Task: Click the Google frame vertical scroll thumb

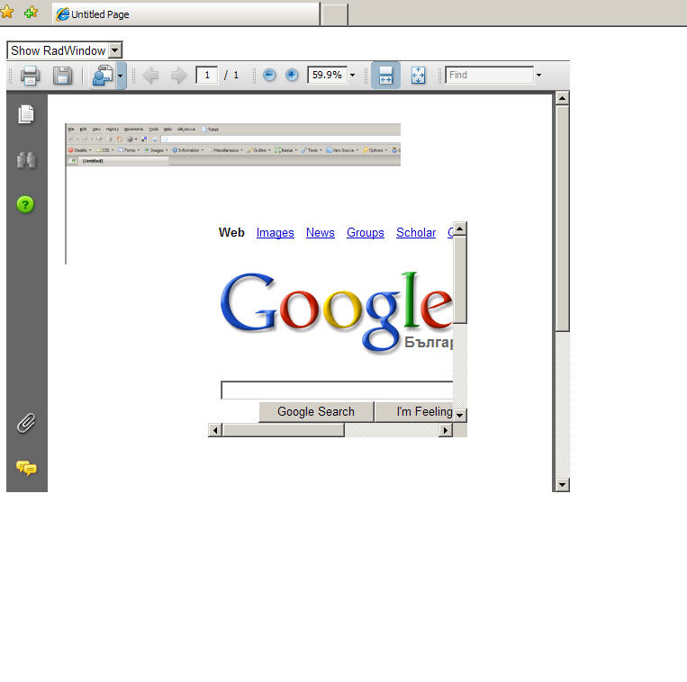Action: click(459, 280)
